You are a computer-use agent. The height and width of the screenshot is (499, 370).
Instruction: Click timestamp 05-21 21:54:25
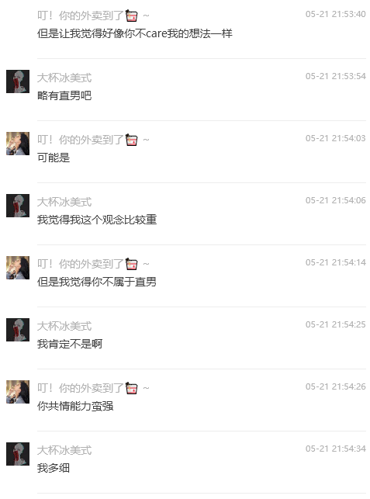(336, 324)
